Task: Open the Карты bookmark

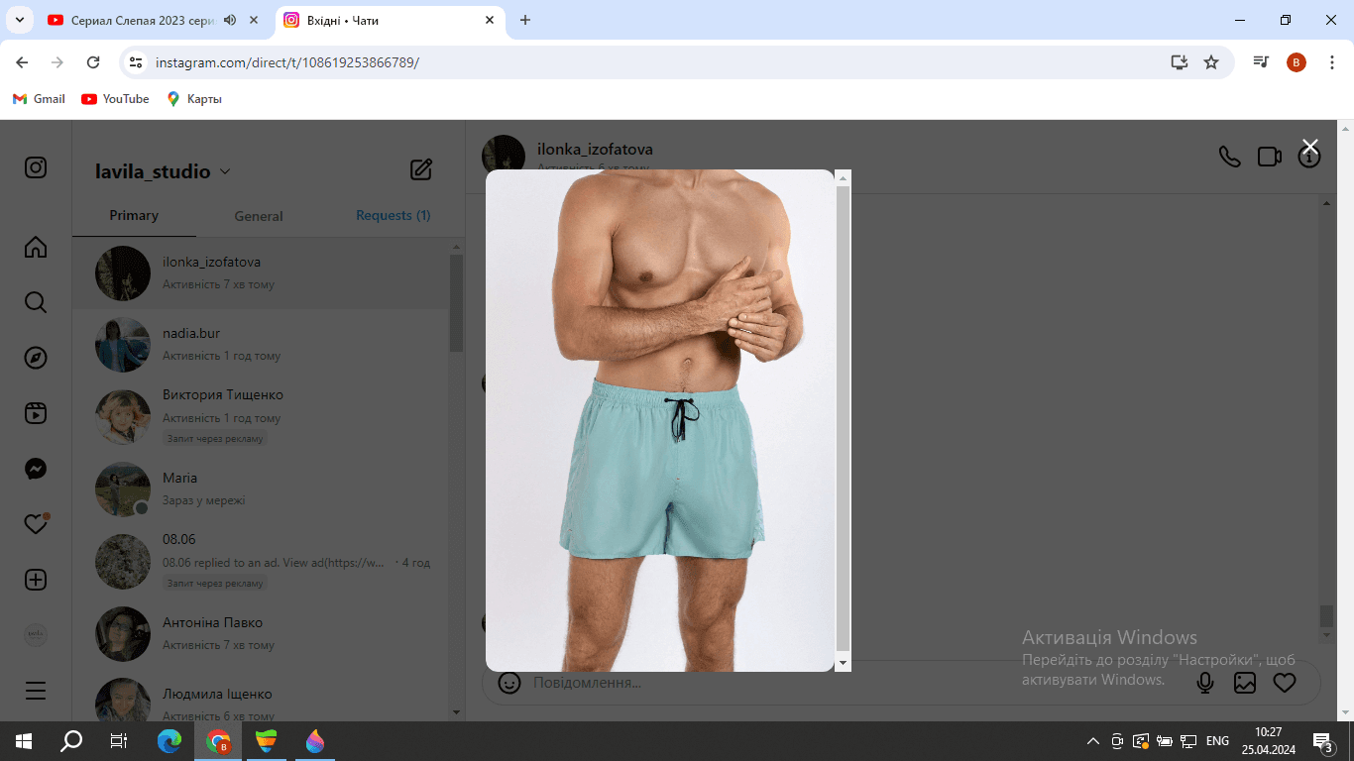Action: [194, 99]
